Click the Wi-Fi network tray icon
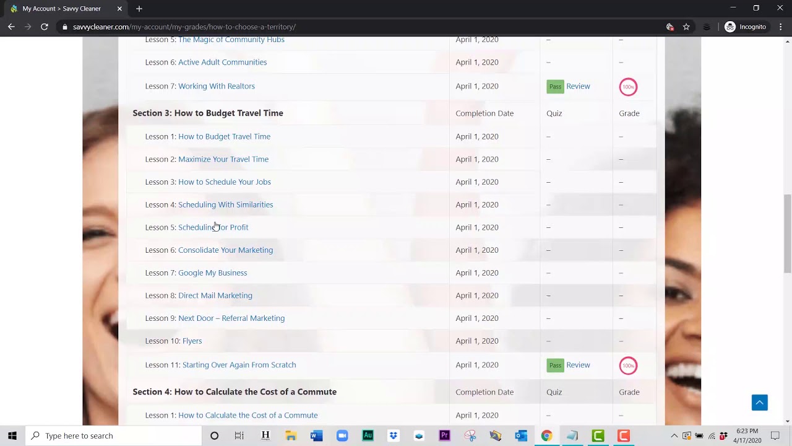792x446 pixels. (x=712, y=435)
